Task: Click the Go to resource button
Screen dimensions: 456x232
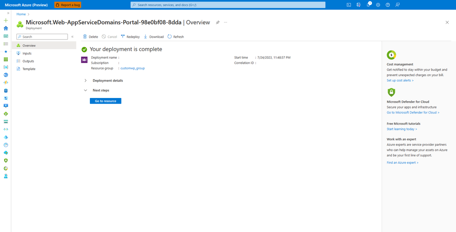Action: [105, 101]
